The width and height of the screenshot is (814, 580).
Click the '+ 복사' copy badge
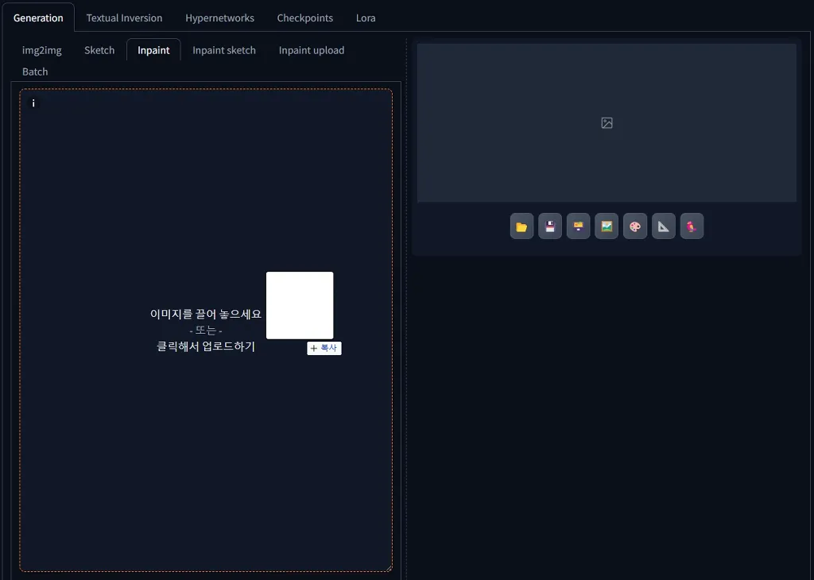324,348
